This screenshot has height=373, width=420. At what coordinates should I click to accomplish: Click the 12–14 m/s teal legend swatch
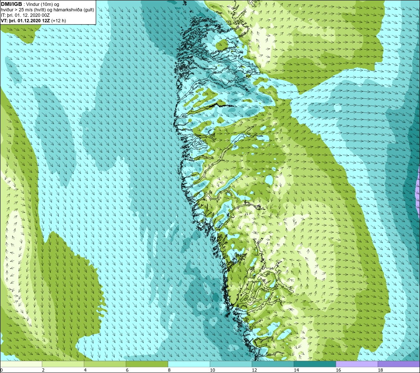(x=273, y=364)
